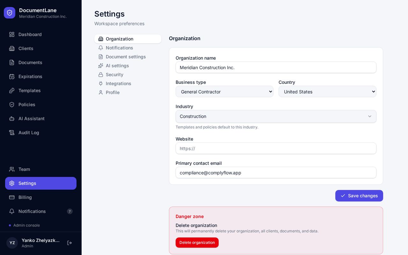This screenshot has height=255, width=408.
Task: Click the Organization tab building icon
Action: click(101, 39)
